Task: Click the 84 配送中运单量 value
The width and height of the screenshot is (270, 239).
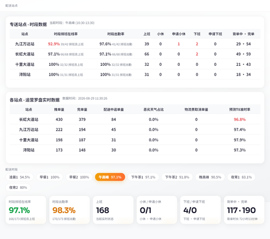Action: 113,119
